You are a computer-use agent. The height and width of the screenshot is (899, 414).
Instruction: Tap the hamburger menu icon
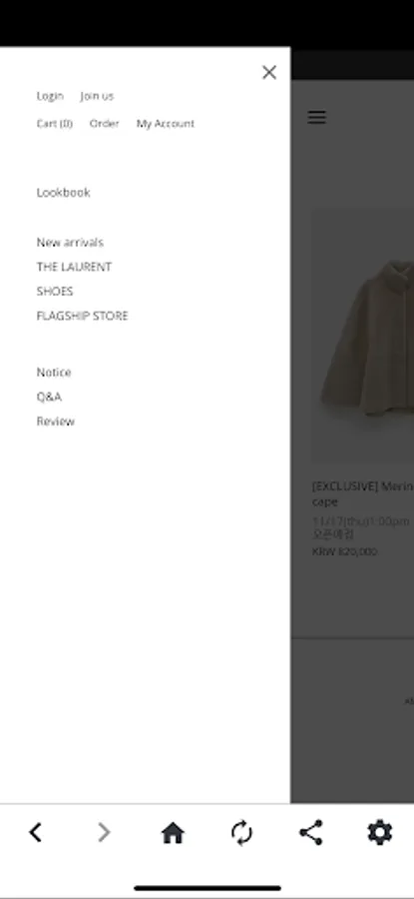[x=316, y=117]
